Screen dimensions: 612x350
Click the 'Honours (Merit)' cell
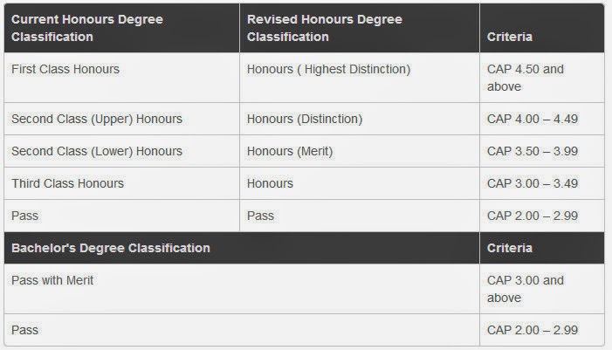[x=289, y=151]
